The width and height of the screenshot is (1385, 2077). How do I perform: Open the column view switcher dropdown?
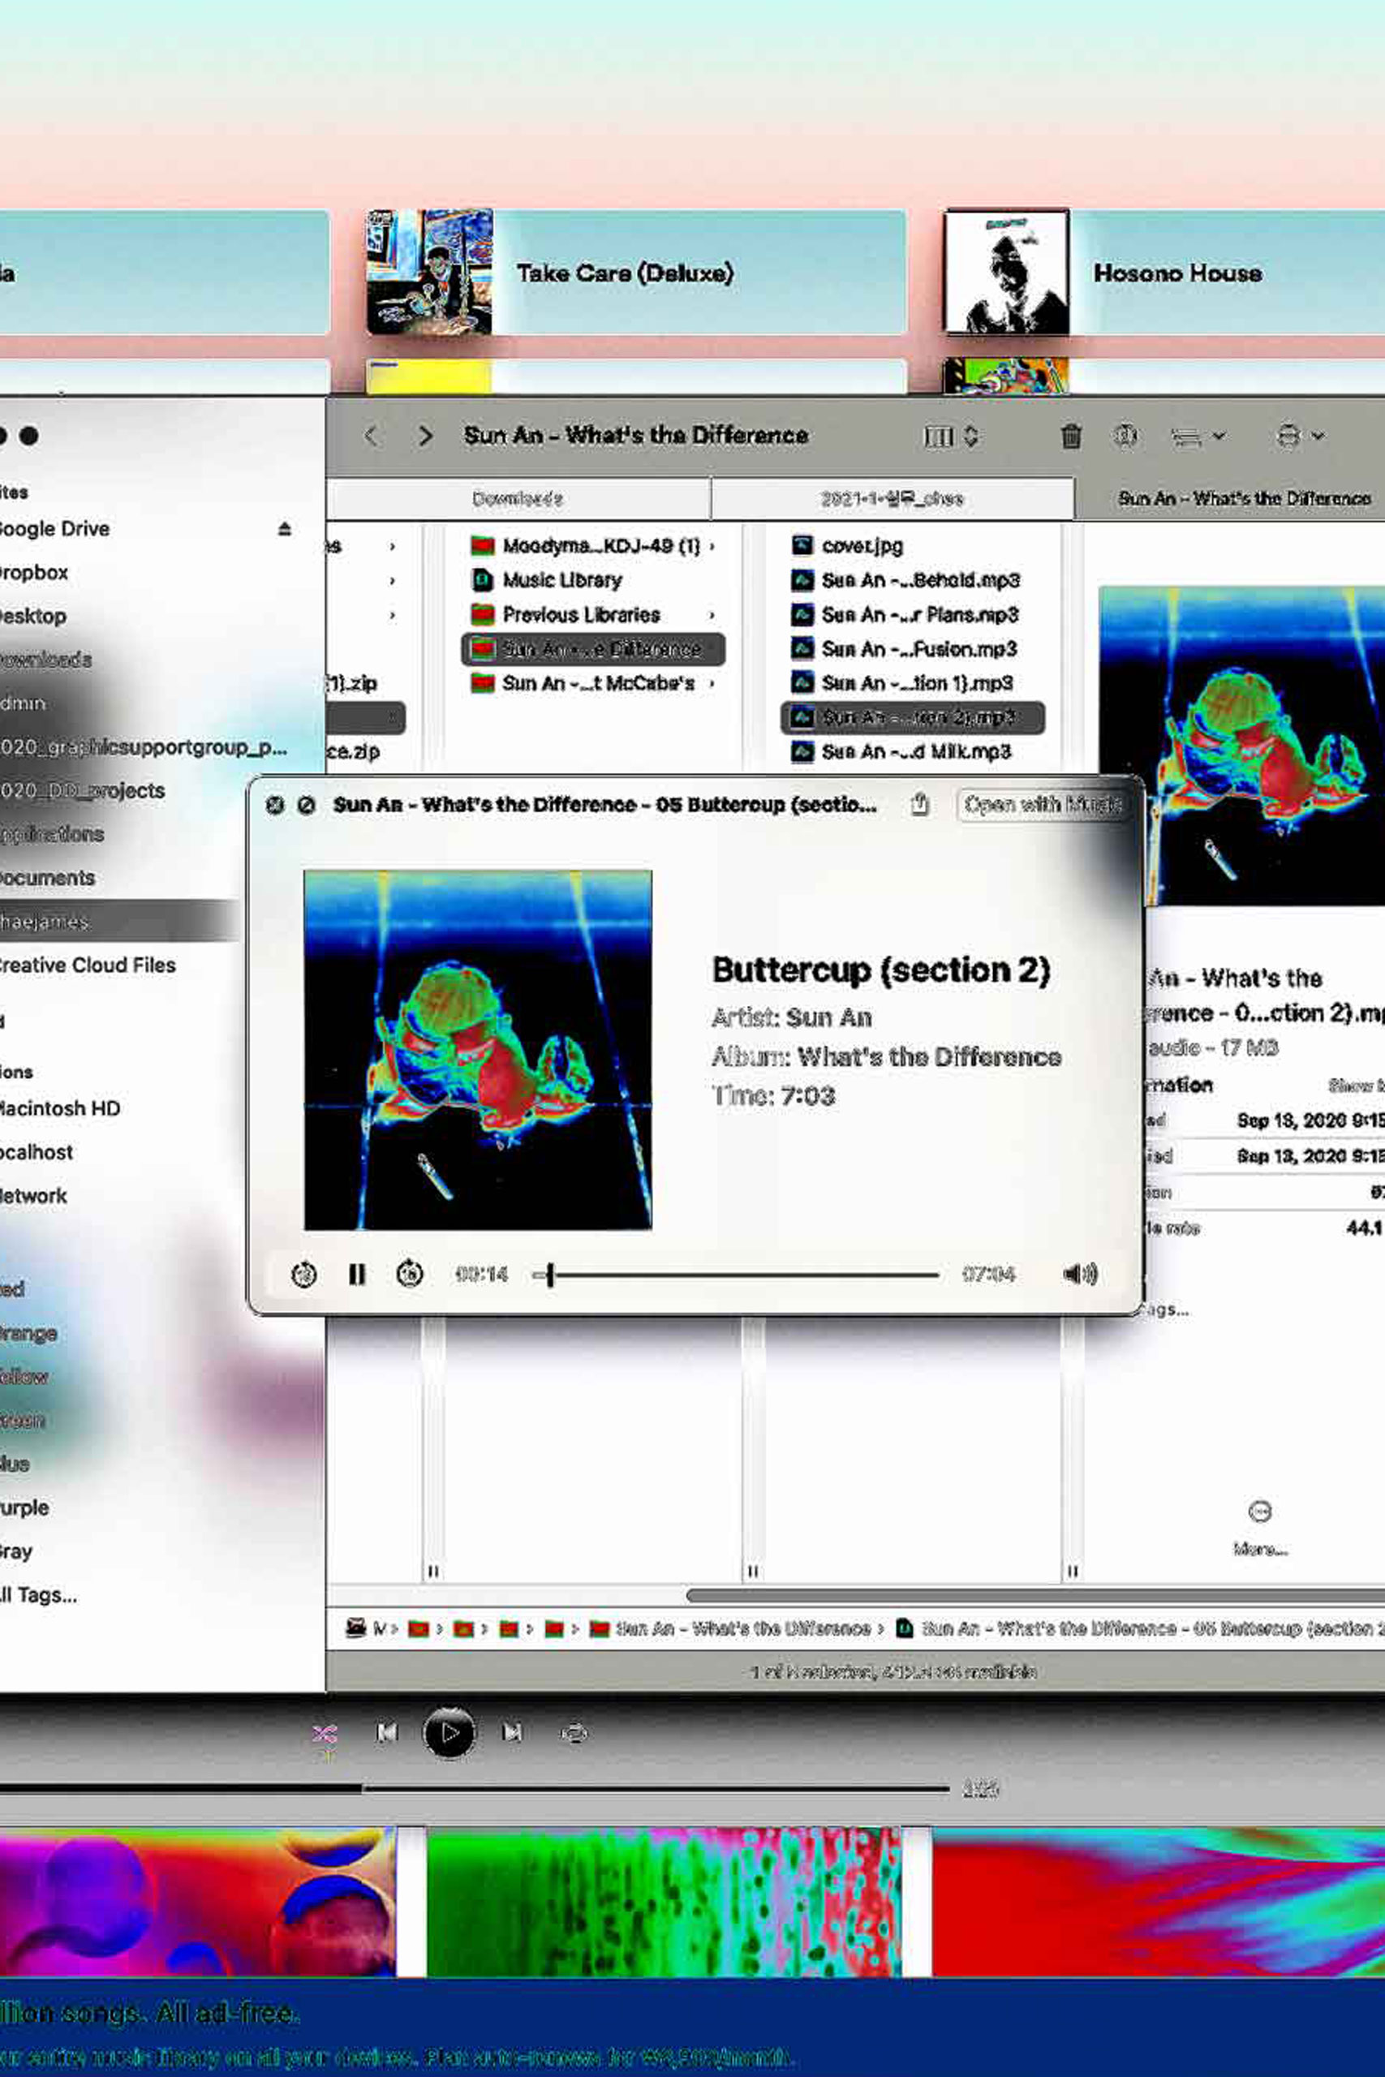950,436
